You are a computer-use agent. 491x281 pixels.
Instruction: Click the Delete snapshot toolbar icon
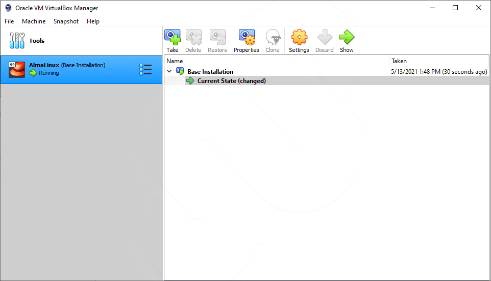pyautogui.click(x=193, y=41)
